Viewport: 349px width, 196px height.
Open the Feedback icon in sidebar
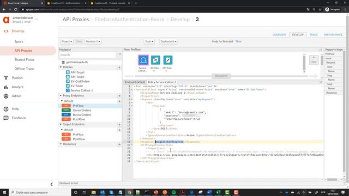[x=6, y=118]
